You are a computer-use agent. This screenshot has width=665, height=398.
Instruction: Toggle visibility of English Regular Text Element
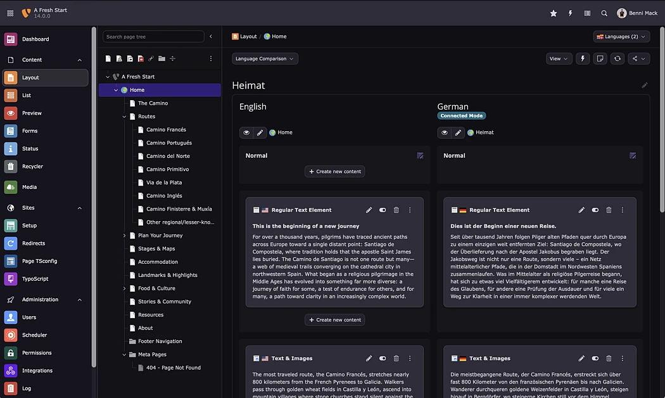[x=383, y=210]
